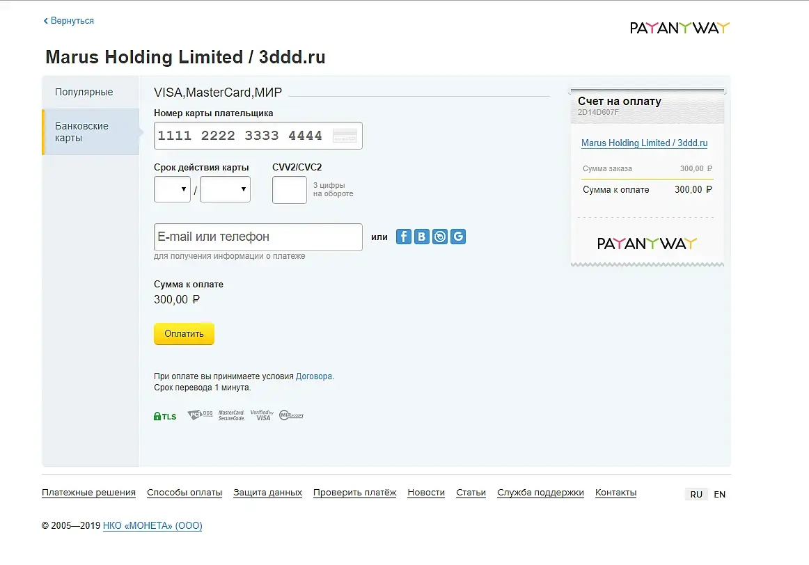Sign in with the Facebook icon

(x=404, y=237)
